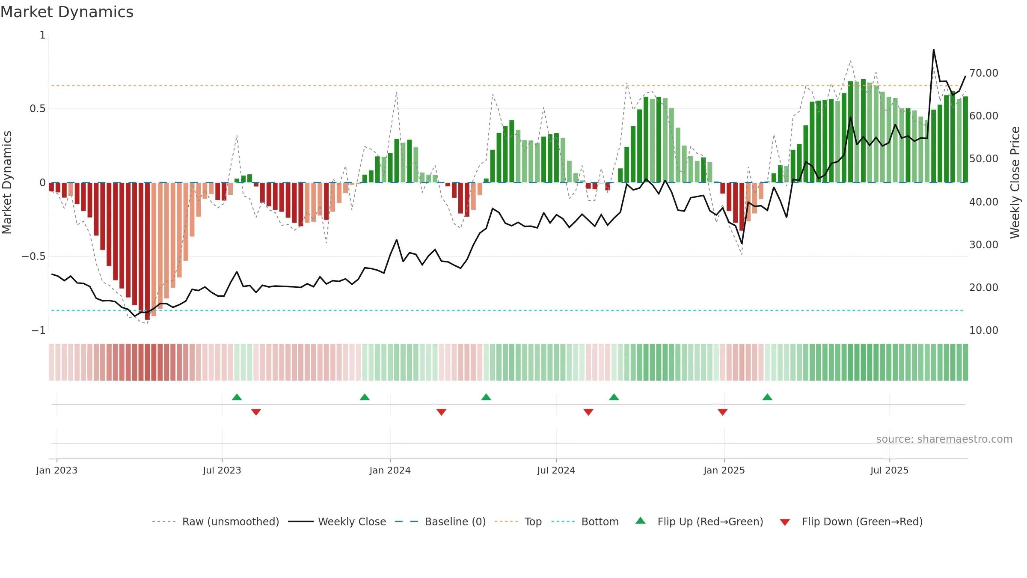Viewport: 1027px width, 578px height.
Task: Toggle the Bottom legend entry
Action: coord(585,521)
